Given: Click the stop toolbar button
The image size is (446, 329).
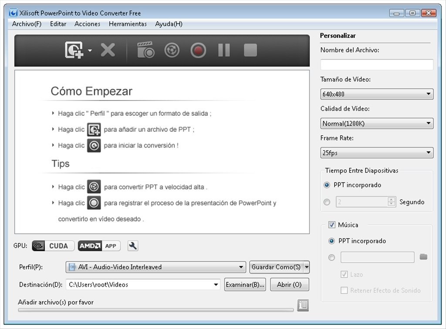Looking at the screenshot, I should click(250, 50).
